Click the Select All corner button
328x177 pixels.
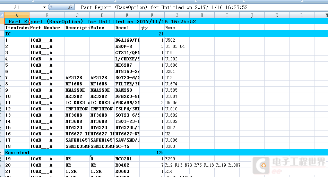point(2,15)
